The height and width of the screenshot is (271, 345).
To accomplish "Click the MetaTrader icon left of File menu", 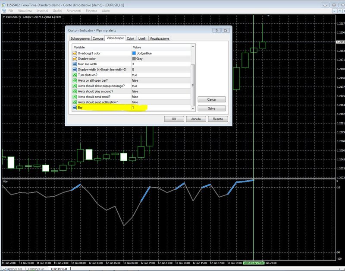I will click(4, 10).
